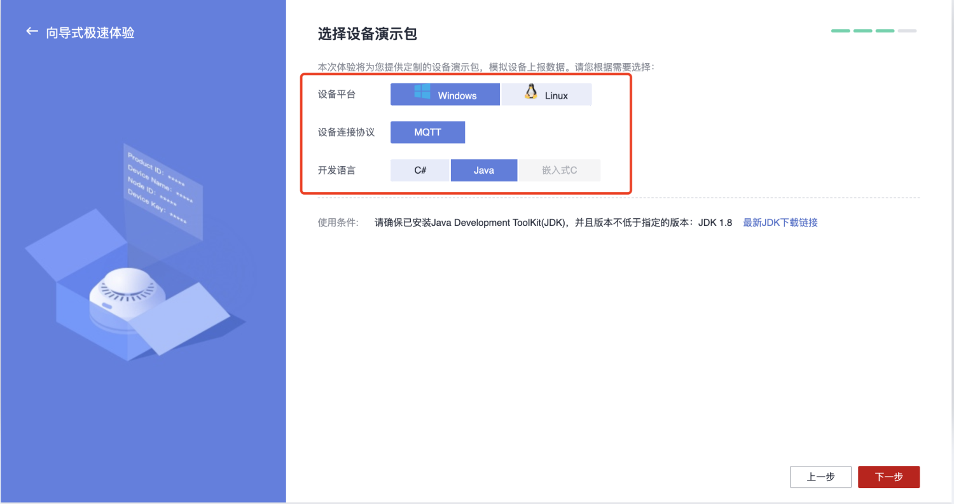The image size is (954, 504).
Task: Click the intro sentence starting 本次体验将为您提供
Action: [x=486, y=67]
